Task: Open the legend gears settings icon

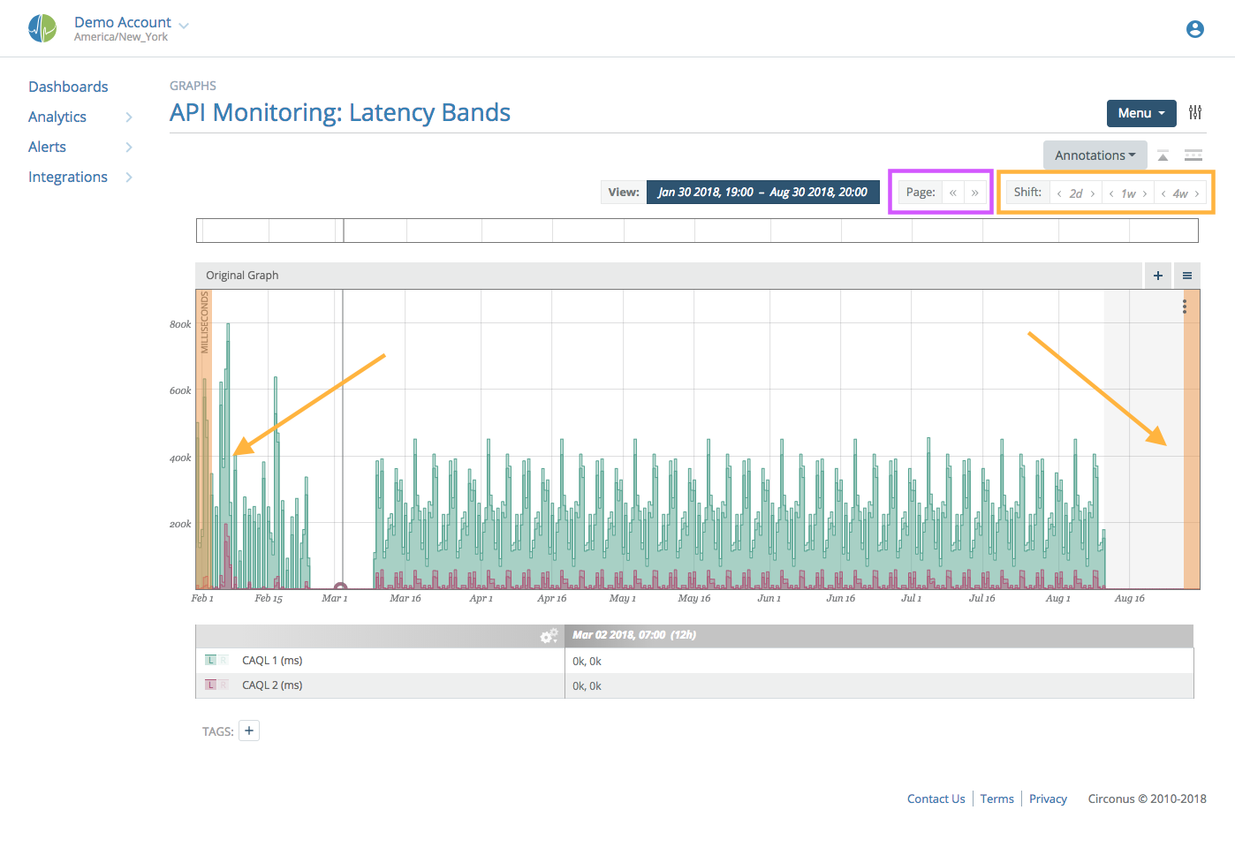Action: pos(549,636)
